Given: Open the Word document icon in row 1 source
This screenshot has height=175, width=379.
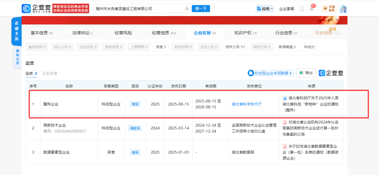Looking at the screenshot, I should pyautogui.click(x=285, y=98).
